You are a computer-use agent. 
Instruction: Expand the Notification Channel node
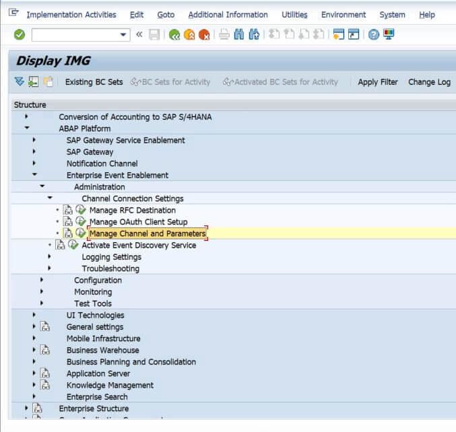34,163
